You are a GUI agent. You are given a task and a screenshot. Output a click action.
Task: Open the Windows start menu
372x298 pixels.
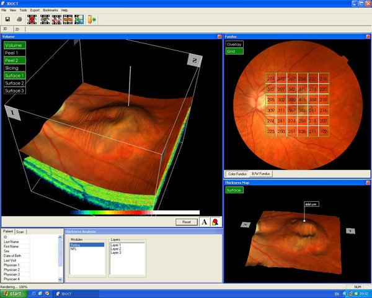click(14, 294)
